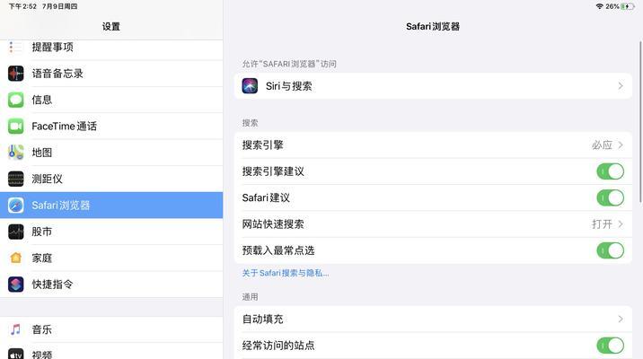This screenshot has width=643, height=359.
Task: Select 家庭 in settings sidebar
Action: [111, 258]
